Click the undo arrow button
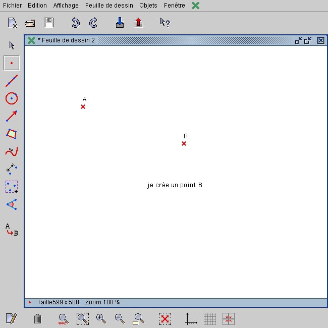The image size is (328, 328). click(x=75, y=23)
